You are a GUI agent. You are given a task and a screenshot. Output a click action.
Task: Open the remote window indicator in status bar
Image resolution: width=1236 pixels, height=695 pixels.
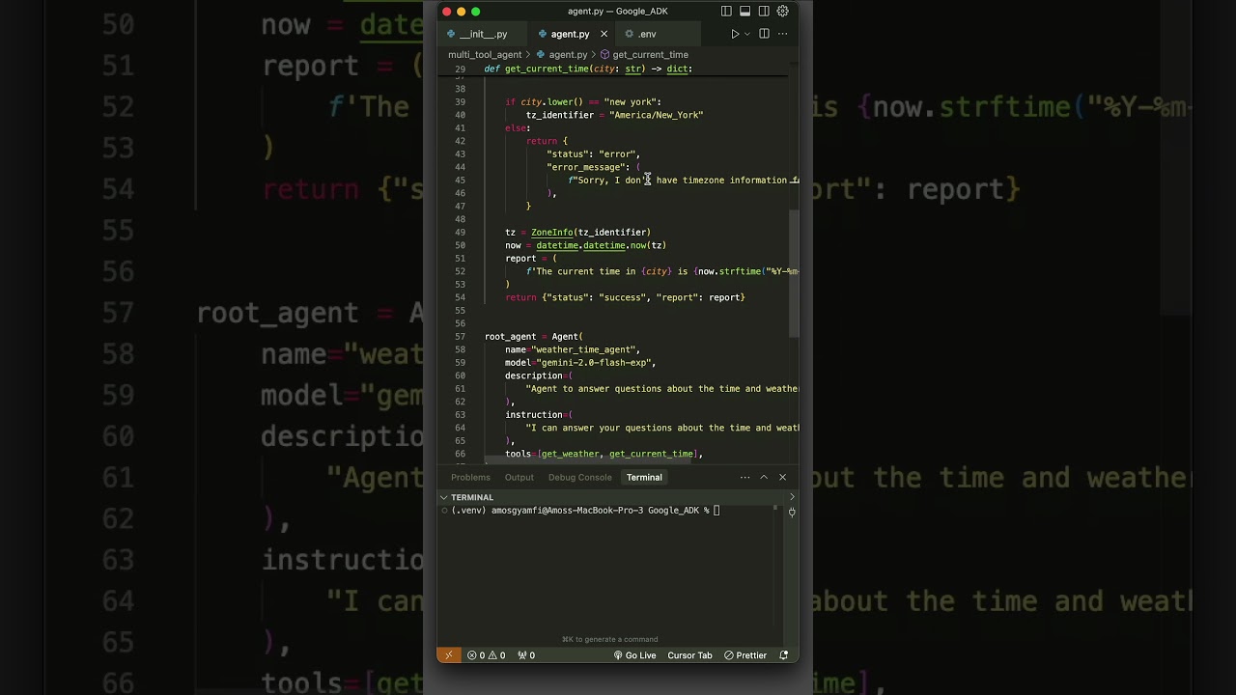(448, 654)
